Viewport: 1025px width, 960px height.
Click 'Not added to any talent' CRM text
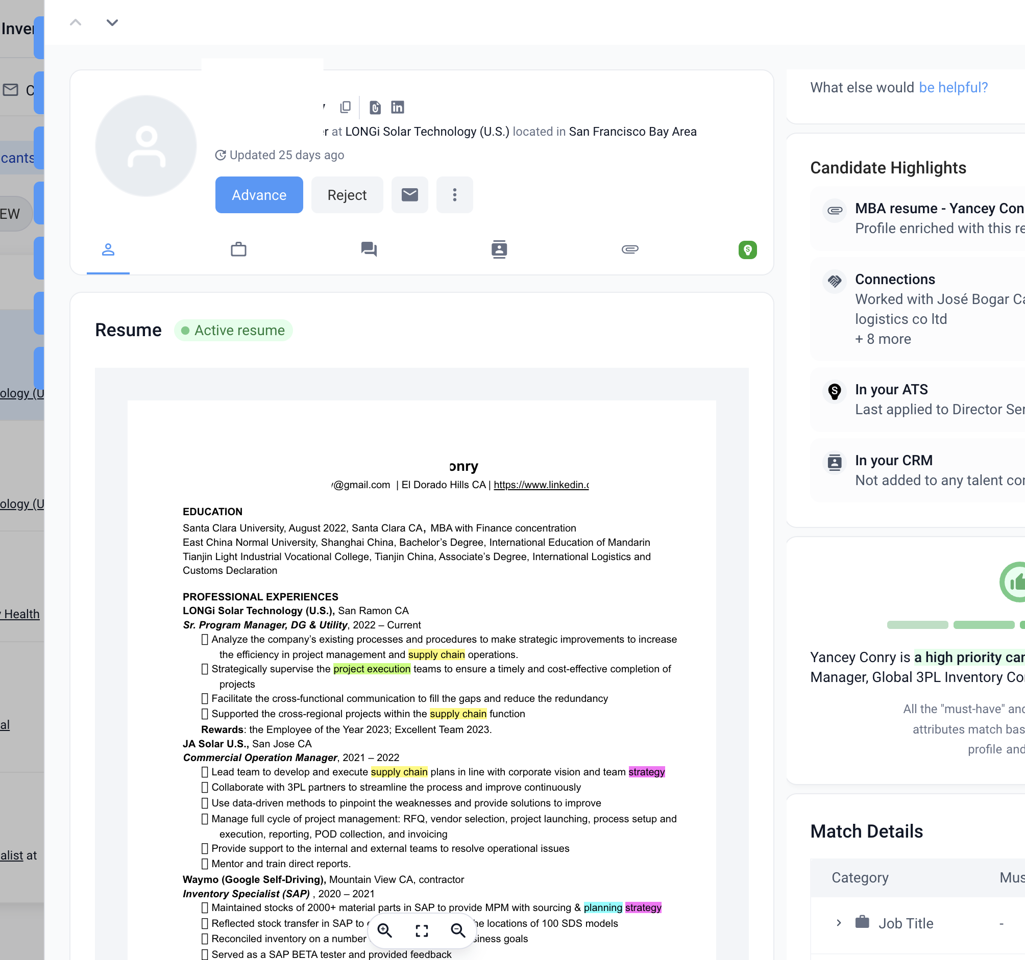939,481
